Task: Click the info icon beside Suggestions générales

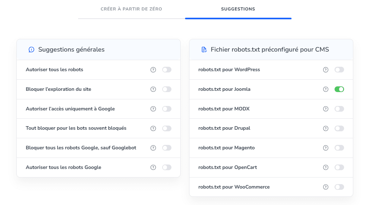Action: click(31, 49)
